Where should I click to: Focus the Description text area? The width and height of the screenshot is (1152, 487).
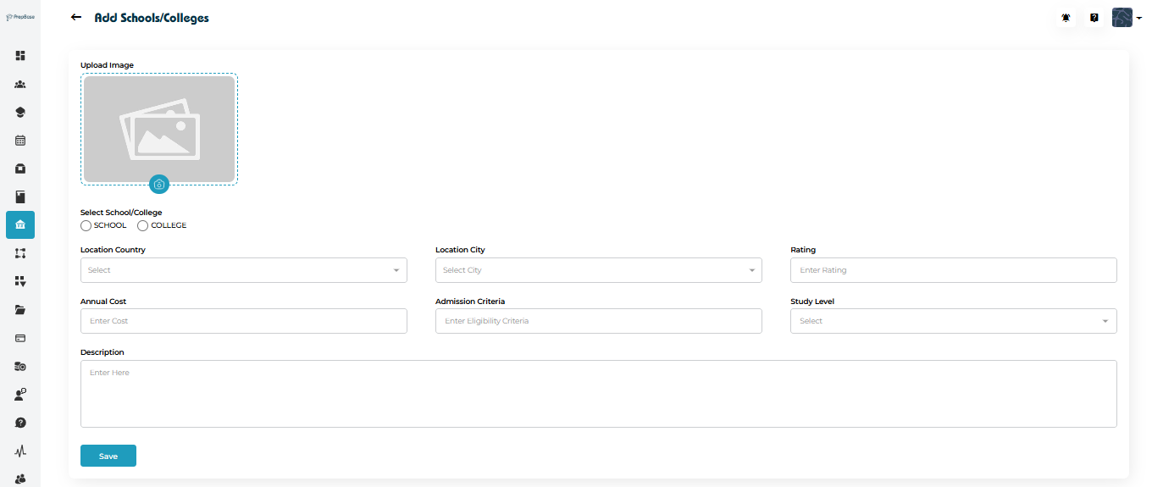pyautogui.click(x=598, y=394)
